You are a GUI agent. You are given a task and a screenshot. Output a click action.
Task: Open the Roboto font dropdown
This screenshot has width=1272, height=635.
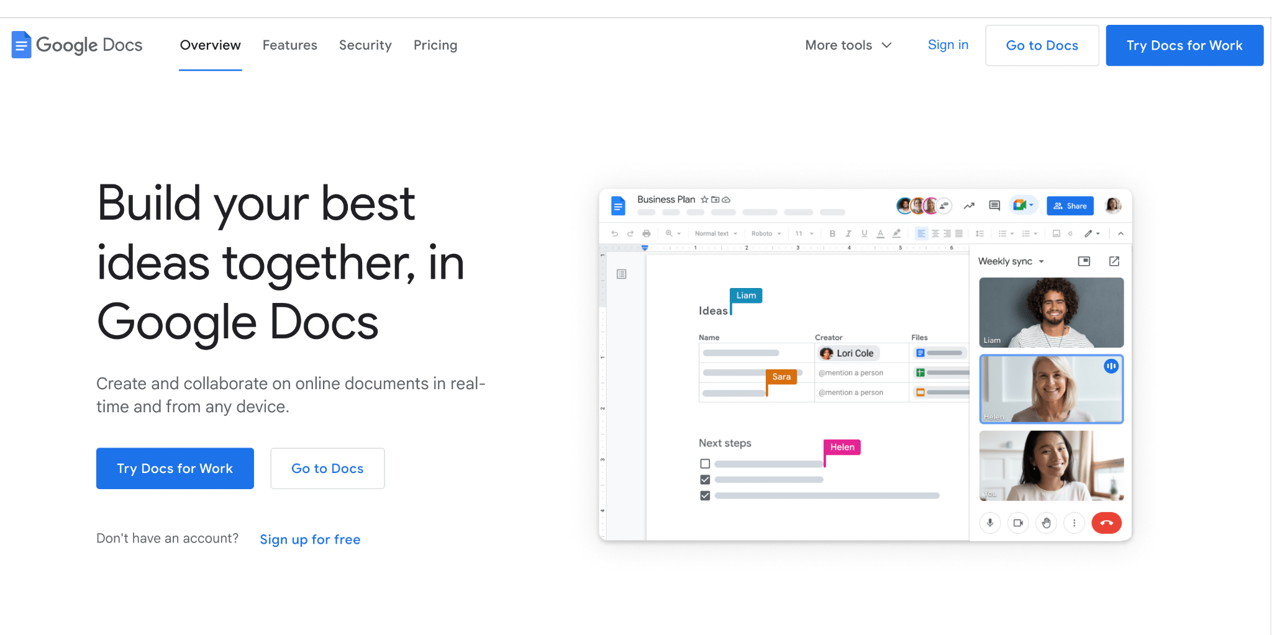coord(766,233)
